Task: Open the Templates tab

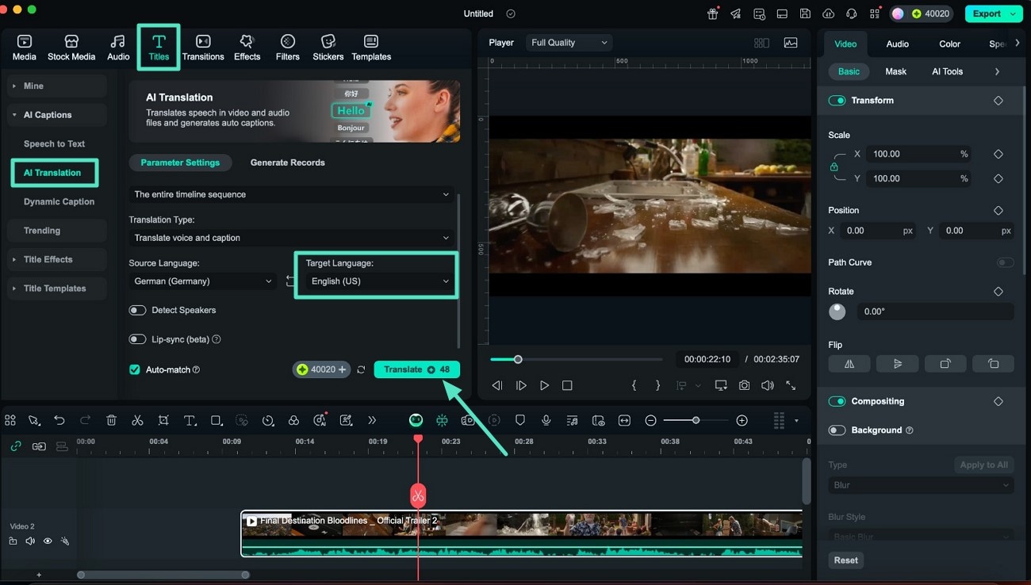Action: point(371,48)
